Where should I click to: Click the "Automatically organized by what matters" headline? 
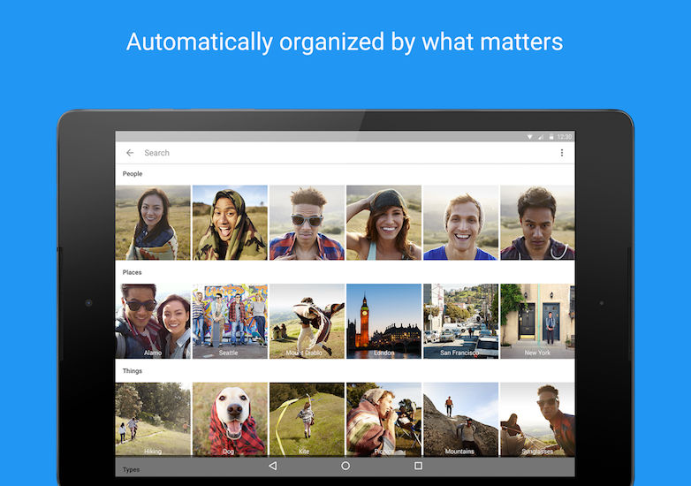point(345,42)
